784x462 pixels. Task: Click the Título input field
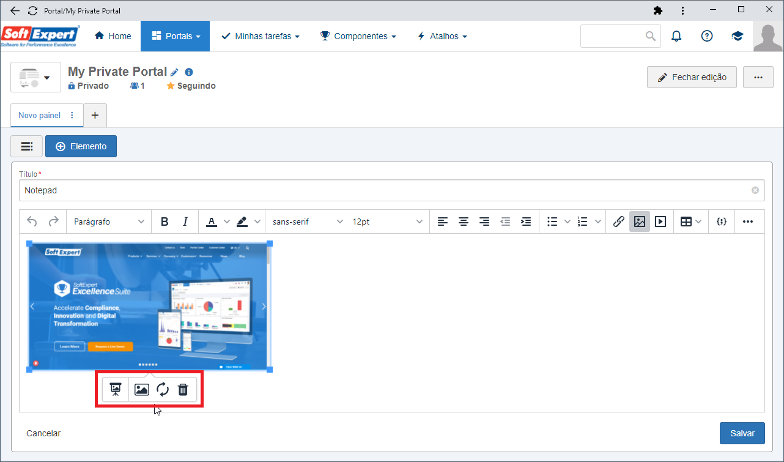(392, 190)
